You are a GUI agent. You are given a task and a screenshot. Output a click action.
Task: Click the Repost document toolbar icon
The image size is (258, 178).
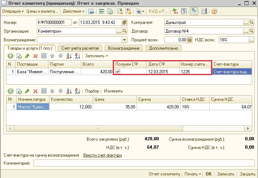click(102, 11)
